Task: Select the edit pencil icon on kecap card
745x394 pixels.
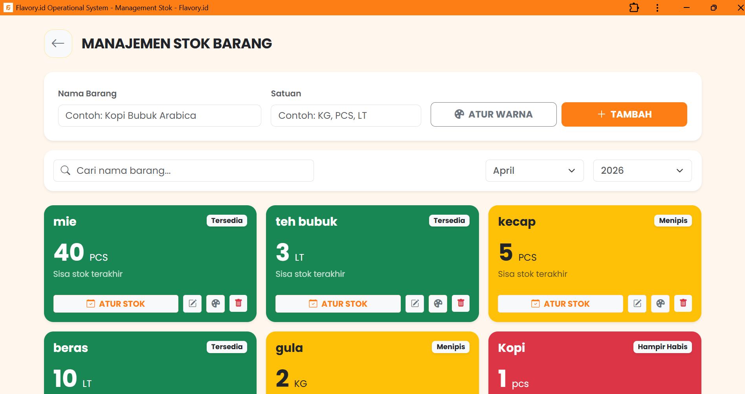Action: pyautogui.click(x=637, y=303)
